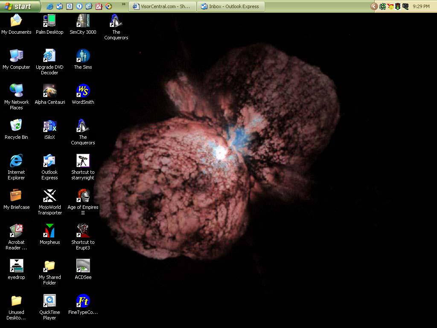Select Age of Empires II shortcut
The height and width of the screenshot is (328, 437).
click(x=83, y=196)
